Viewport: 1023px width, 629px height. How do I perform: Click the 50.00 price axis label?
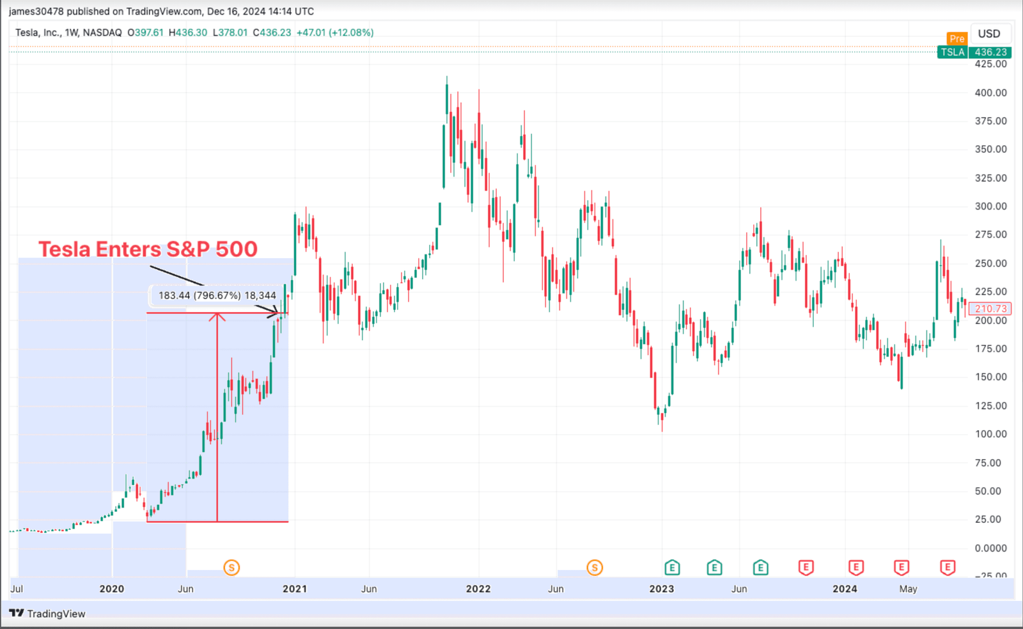coord(988,491)
